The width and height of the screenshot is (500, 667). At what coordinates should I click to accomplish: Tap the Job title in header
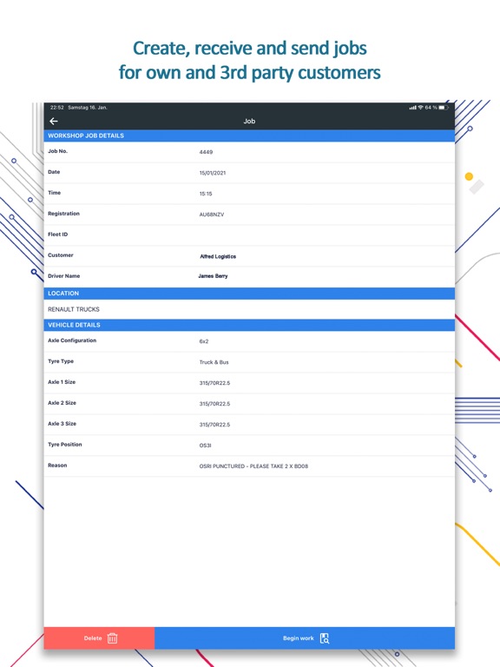tap(249, 122)
